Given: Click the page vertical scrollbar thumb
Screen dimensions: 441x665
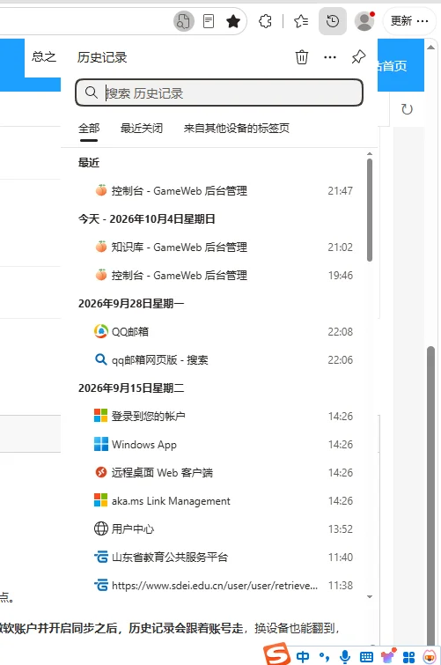Looking at the screenshot, I should point(430,496).
